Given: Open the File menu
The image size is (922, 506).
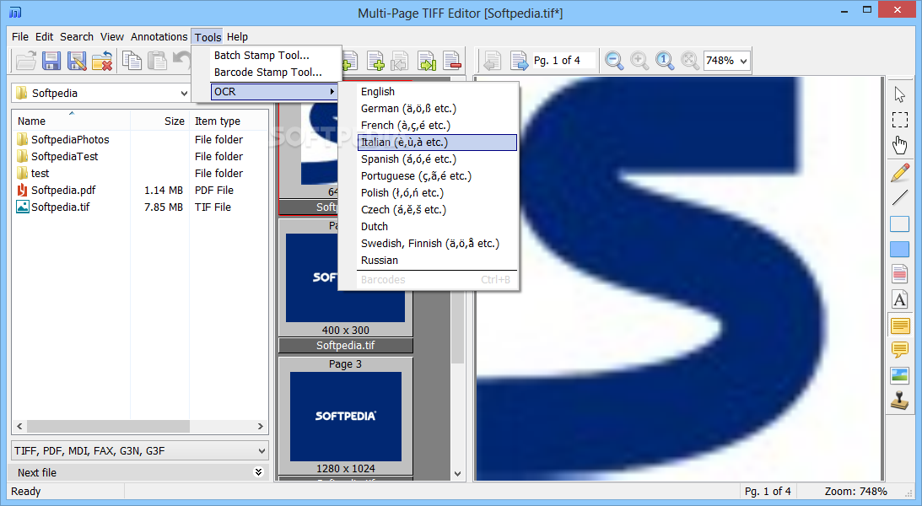Looking at the screenshot, I should pyautogui.click(x=20, y=36).
